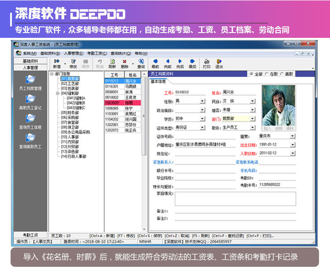Image resolution: width=330 pixels, height=269 pixels.
Task: Switch sidebar to 基础资料 section
Action: coord(30,61)
